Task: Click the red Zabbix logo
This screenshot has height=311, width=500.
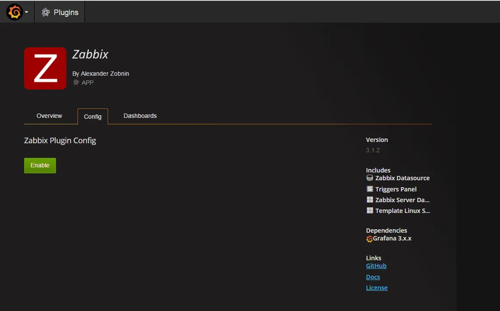Action: click(x=45, y=68)
